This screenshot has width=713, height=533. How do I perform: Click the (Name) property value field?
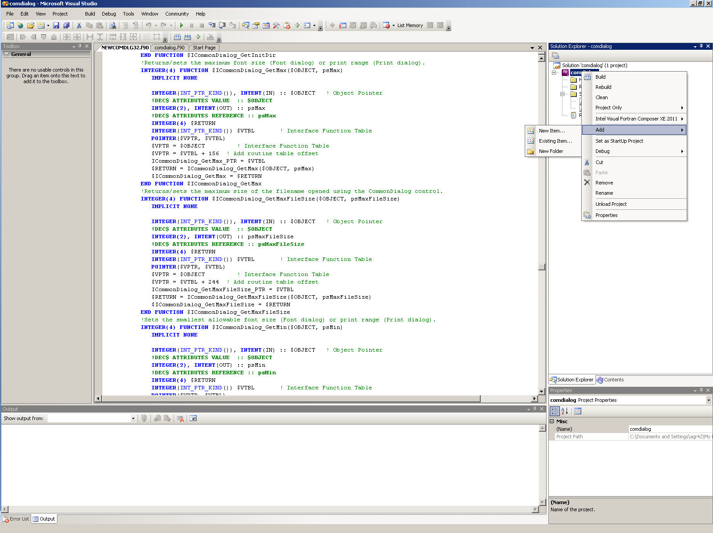tap(670, 429)
